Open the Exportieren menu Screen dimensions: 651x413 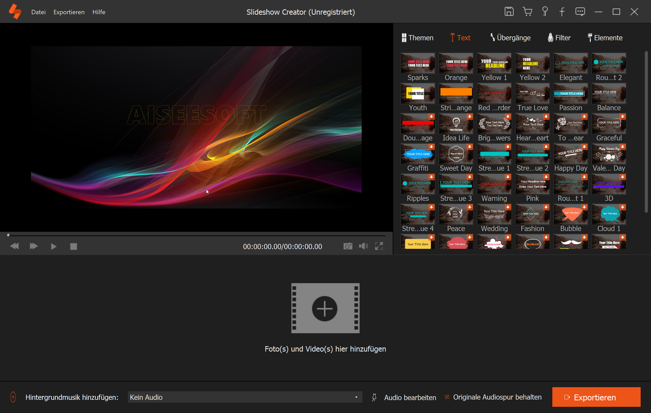tap(69, 12)
